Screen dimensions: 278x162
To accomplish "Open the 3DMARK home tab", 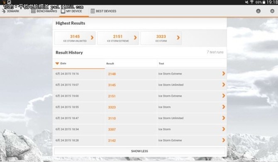I will 11,11.
